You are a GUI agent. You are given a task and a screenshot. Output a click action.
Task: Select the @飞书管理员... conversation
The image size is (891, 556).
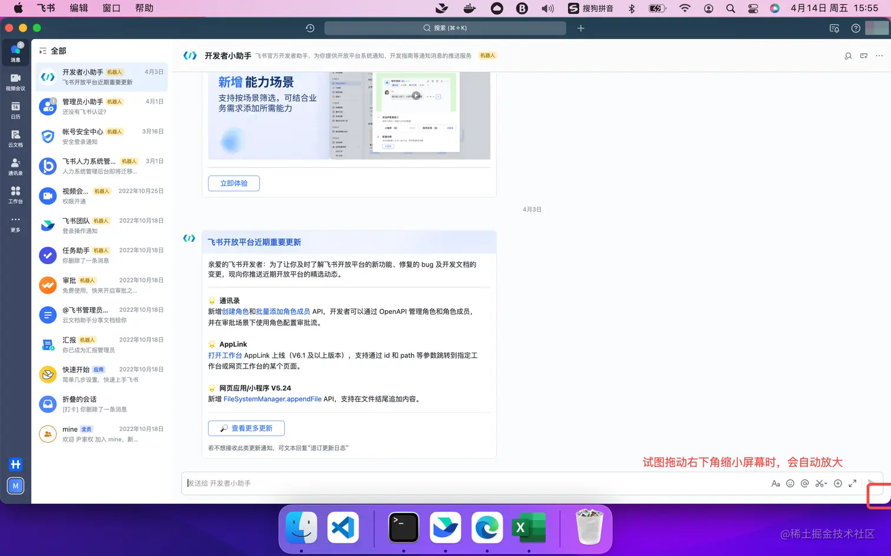point(101,315)
